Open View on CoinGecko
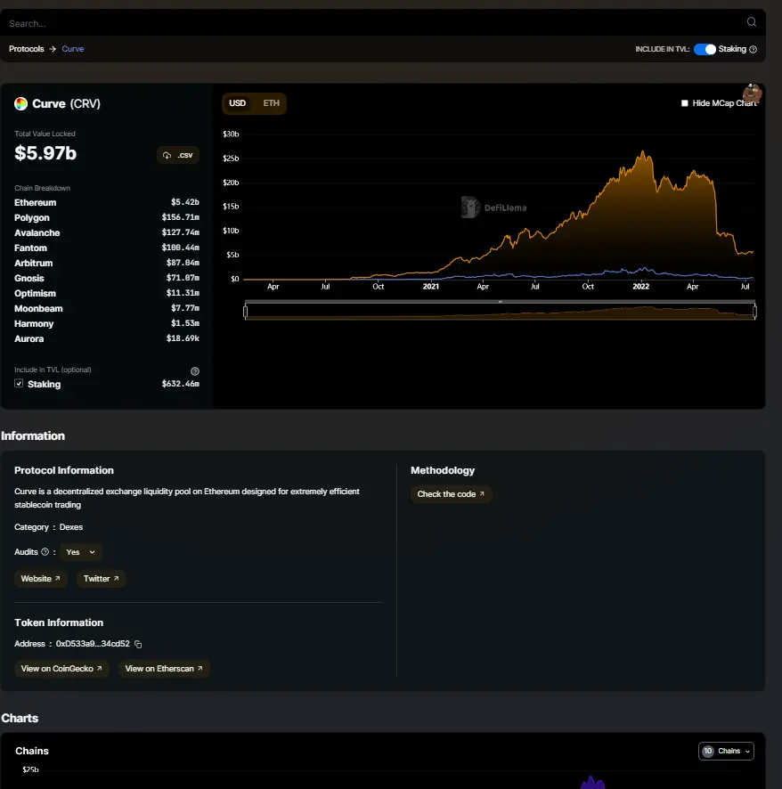This screenshot has width=782, height=789. coord(61,669)
